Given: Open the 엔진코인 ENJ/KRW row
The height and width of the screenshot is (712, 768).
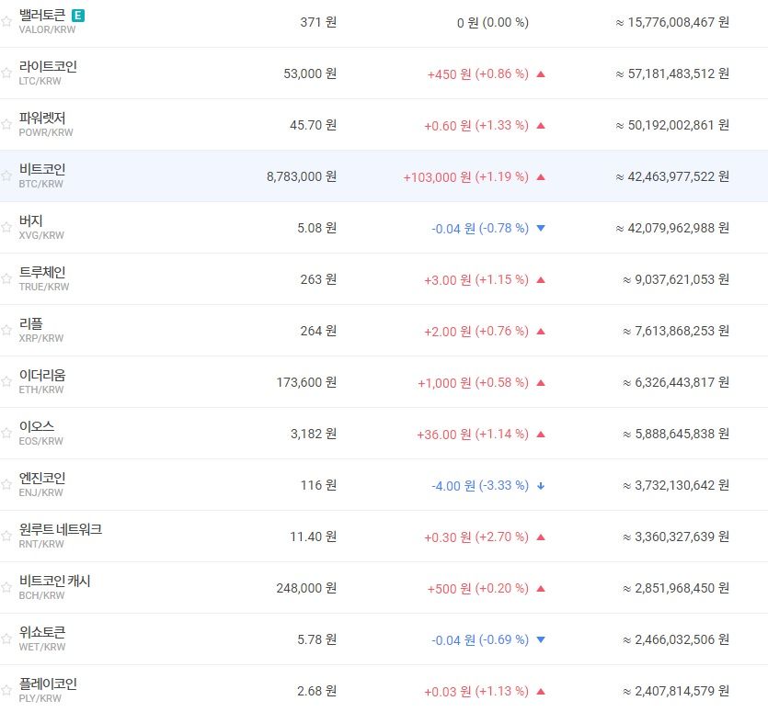Looking at the screenshot, I should click(42, 479).
